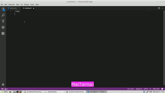Switch to Download Visual Studio browser window
This screenshot has height=93, width=165.
tap(34, 92)
